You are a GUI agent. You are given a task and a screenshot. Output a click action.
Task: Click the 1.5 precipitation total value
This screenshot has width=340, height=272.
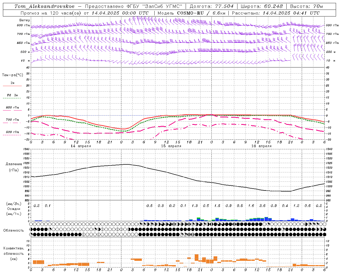click(x=217, y=206)
